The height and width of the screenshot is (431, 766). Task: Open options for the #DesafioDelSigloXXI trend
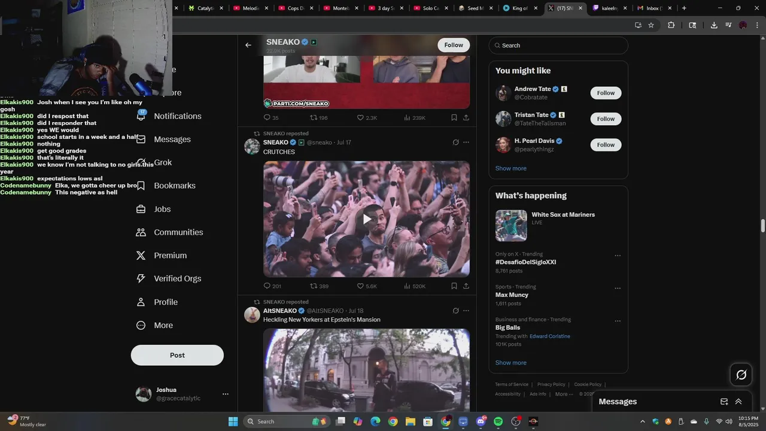tap(618, 256)
